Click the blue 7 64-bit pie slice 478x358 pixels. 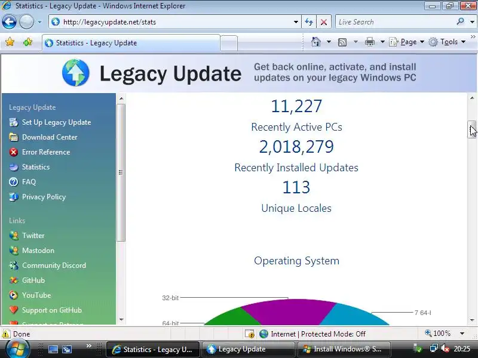tap(354, 317)
